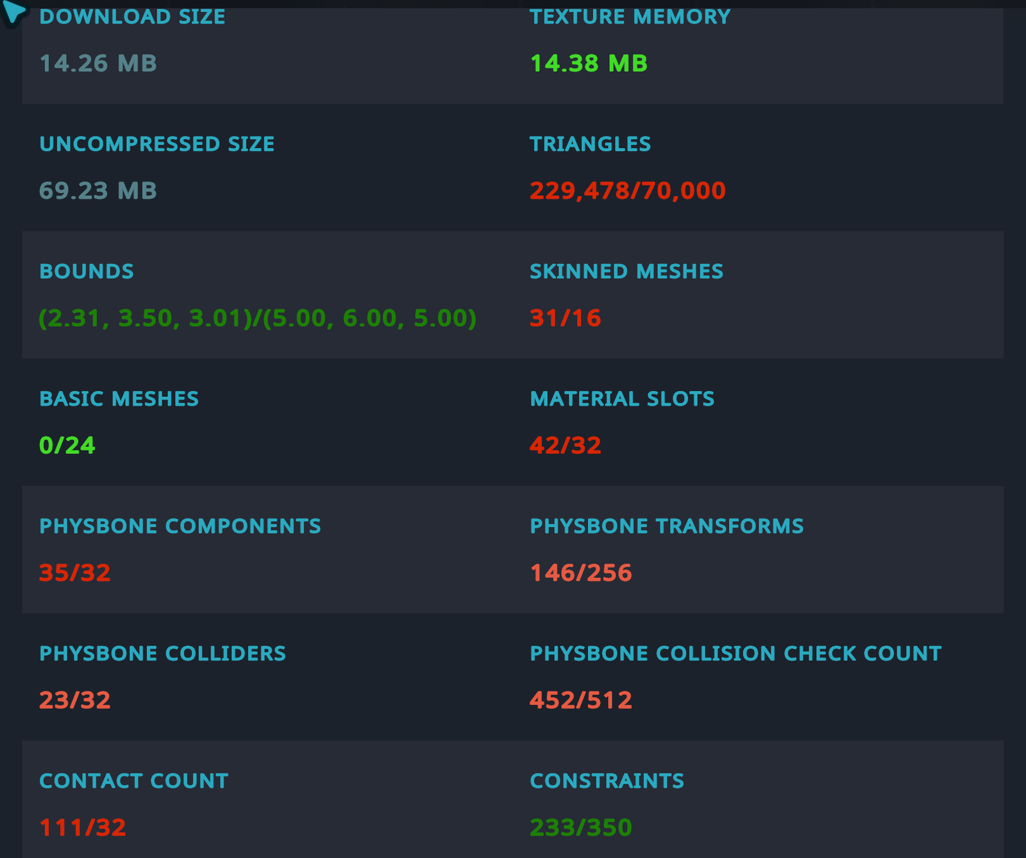Click the Triangles label

click(x=590, y=144)
